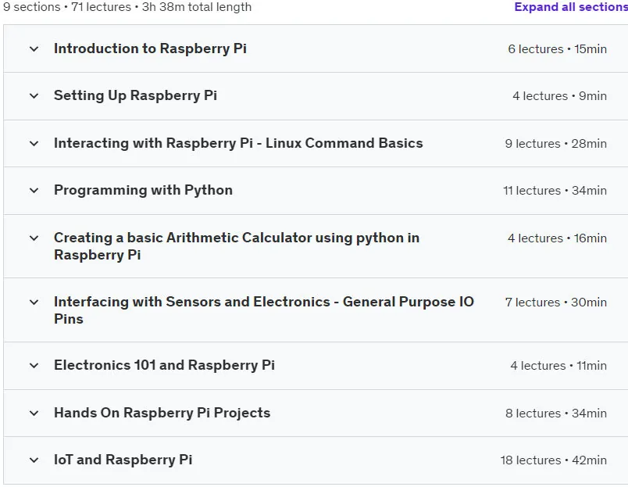Expand chevron for Linux Command Basics section
Viewport: 628px width, 487px height.
[x=34, y=144]
